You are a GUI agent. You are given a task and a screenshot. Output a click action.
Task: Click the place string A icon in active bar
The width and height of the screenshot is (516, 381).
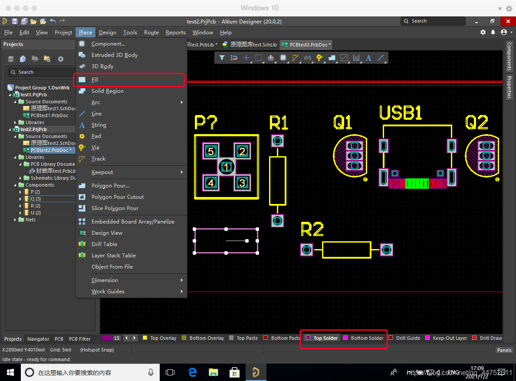[368, 58]
